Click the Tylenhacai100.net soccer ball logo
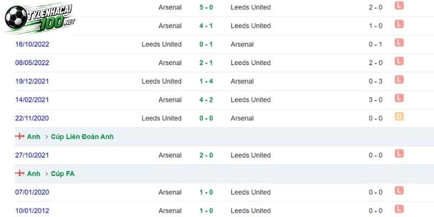434x217 pixels. pos(40,18)
